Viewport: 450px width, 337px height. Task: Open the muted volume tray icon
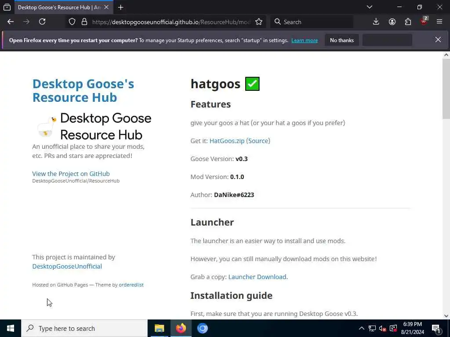(x=383, y=328)
